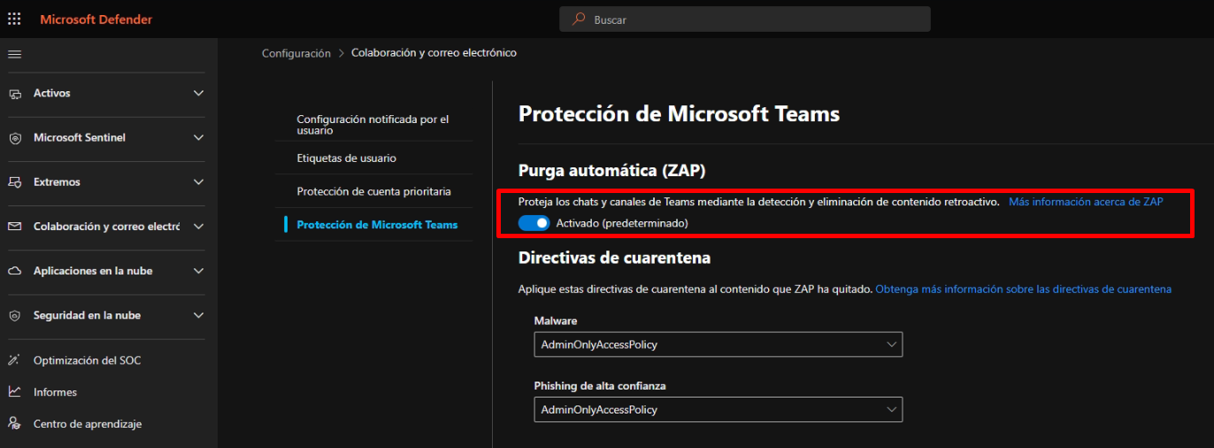Image resolution: width=1214 pixels, height=448 pixels.
Task: Click the Optimización del SOC icon
Action: (14, 360)
